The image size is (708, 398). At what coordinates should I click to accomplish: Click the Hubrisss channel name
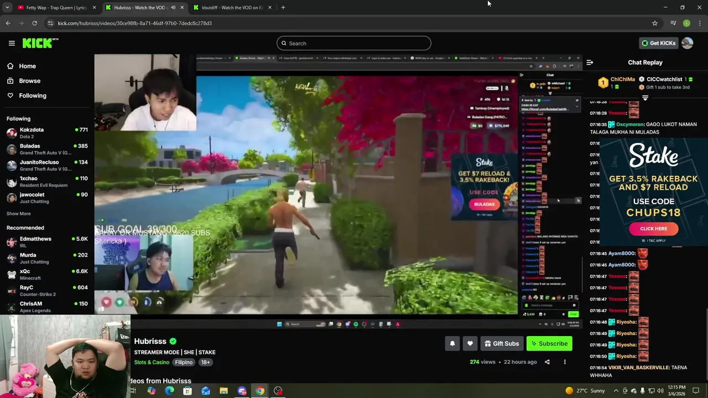point(150,342)
